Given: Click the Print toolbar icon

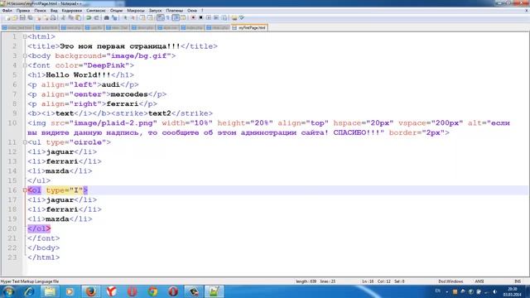Looking at the screenshot, I should 53,17.
